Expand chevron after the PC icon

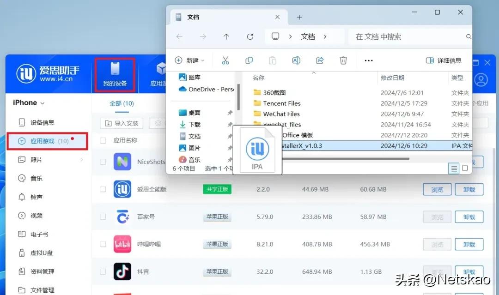click(x=290, y=36)
